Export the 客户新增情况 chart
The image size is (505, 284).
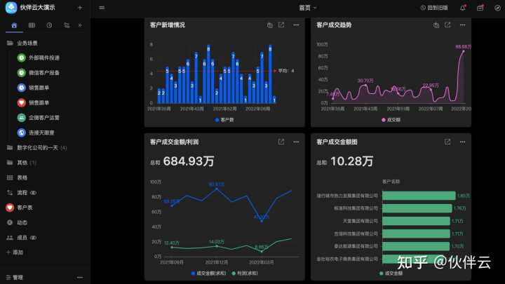[270, 25]
